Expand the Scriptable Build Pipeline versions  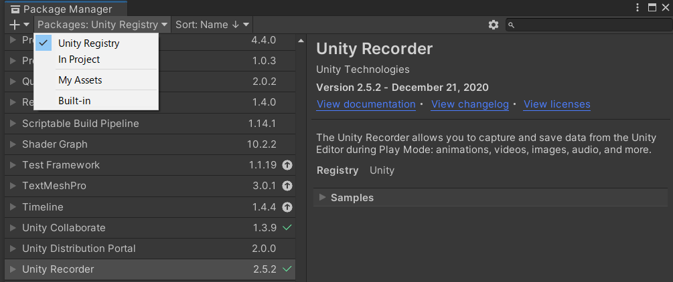tap(13, 124)
